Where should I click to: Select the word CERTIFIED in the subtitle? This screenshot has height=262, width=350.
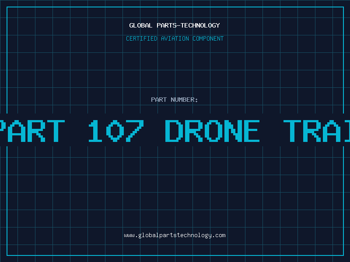142,38
